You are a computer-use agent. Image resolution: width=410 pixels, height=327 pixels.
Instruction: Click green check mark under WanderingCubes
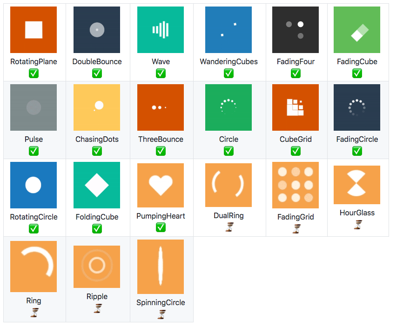(229, 73)
